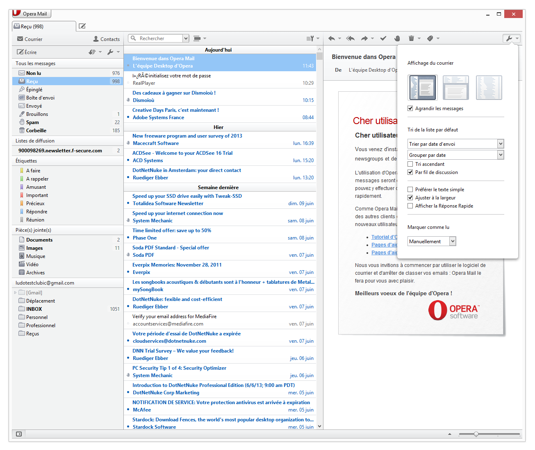Enable Tri ascendant checkbox
The width and height of the screenshot is (535, 450).
(x=410, y=164)
